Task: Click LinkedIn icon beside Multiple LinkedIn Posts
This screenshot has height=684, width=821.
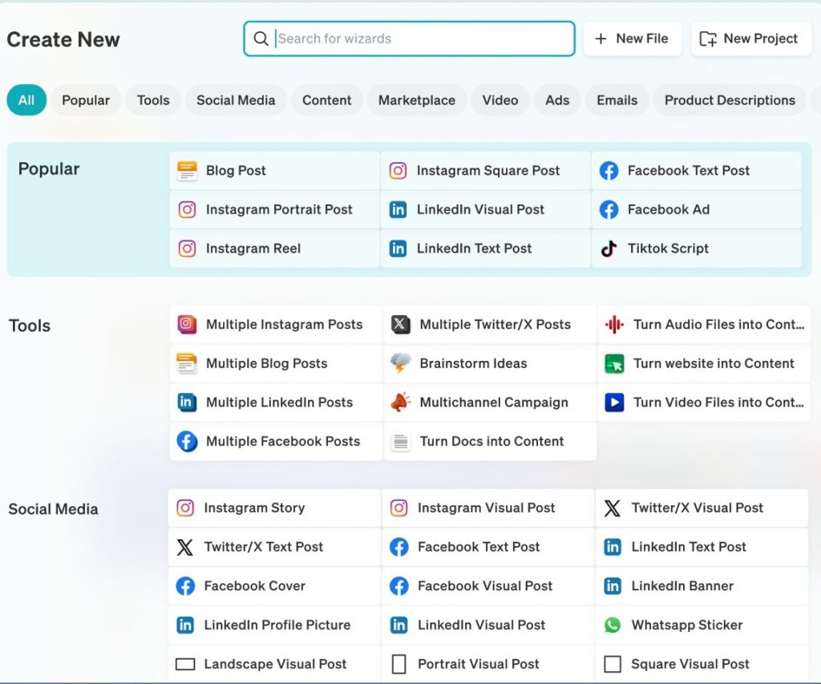Action: 187,403
